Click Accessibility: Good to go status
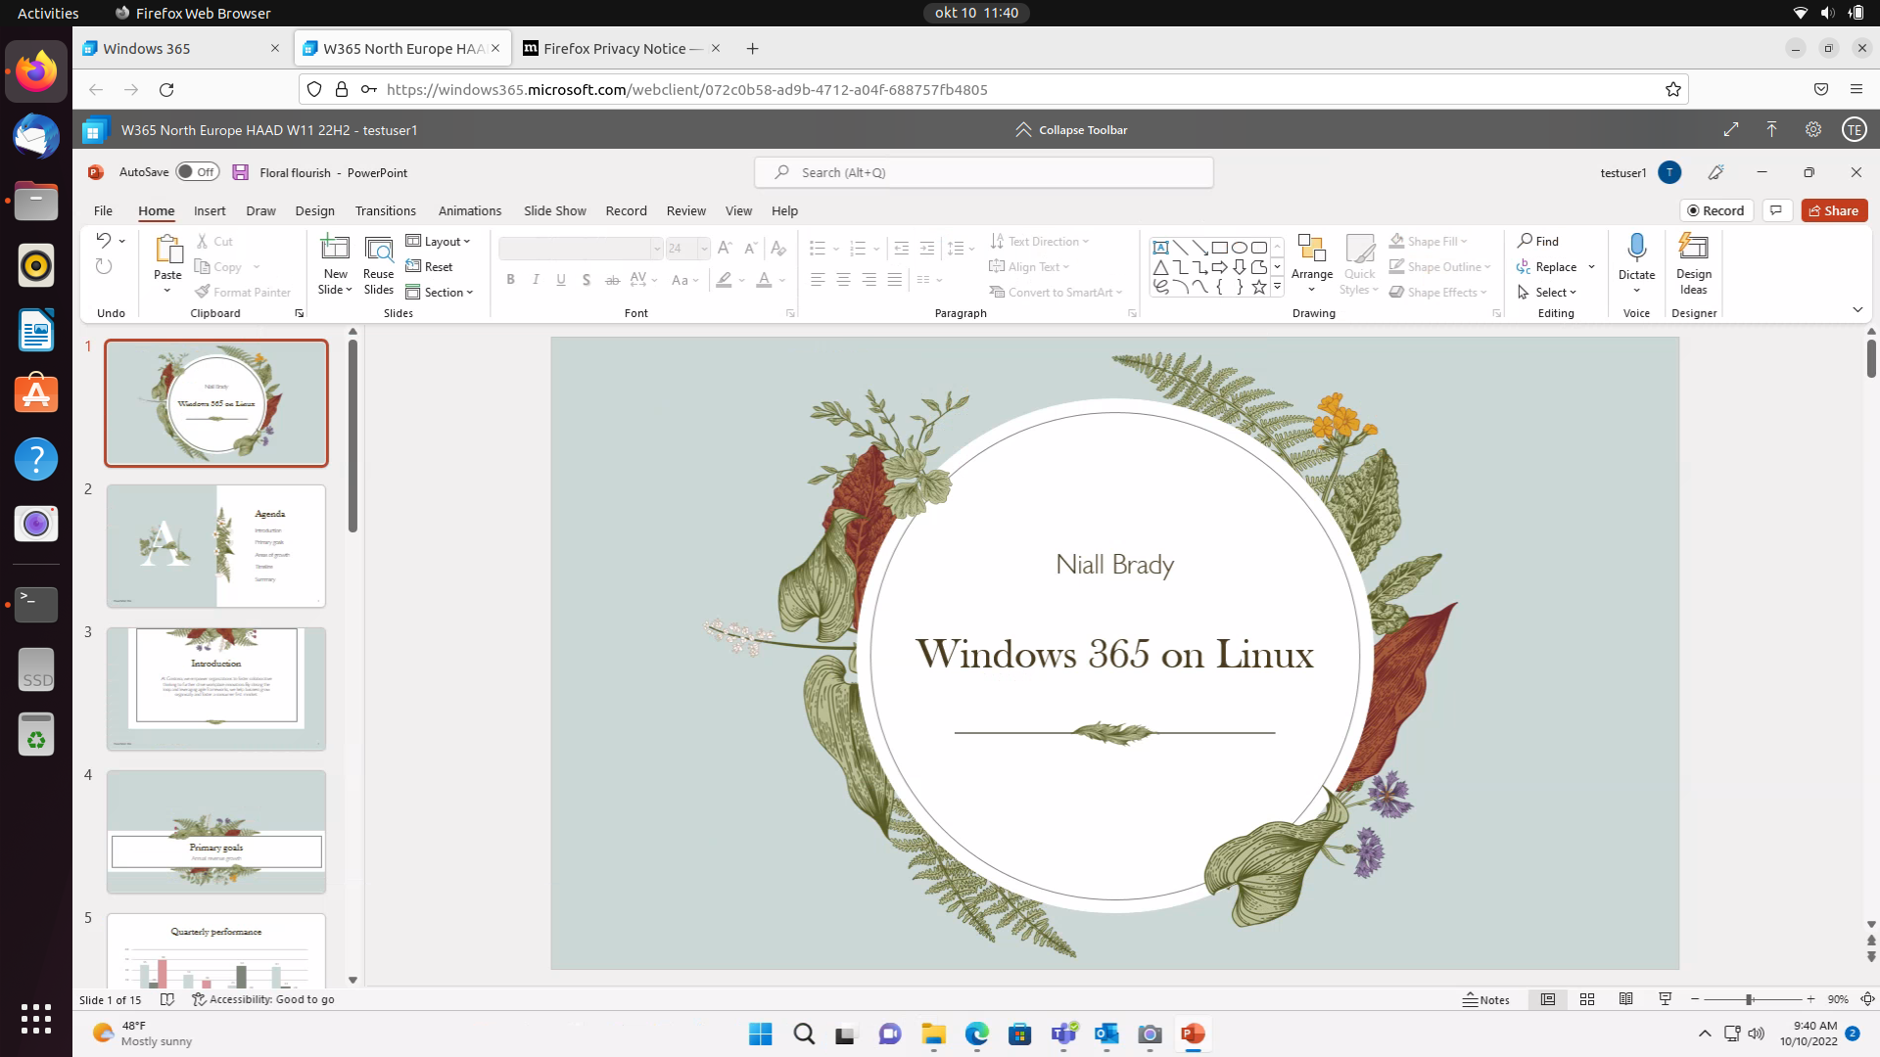Screen dimensions: 1880x1057 (263, 999)
